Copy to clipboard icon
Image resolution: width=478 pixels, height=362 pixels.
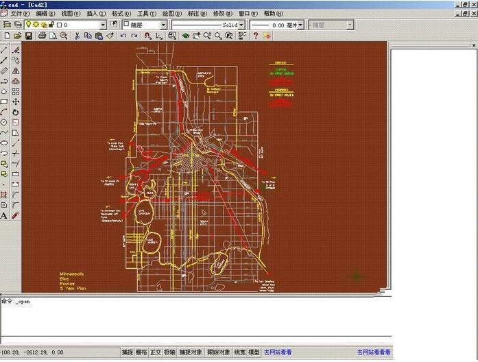[x=88, y=36]
